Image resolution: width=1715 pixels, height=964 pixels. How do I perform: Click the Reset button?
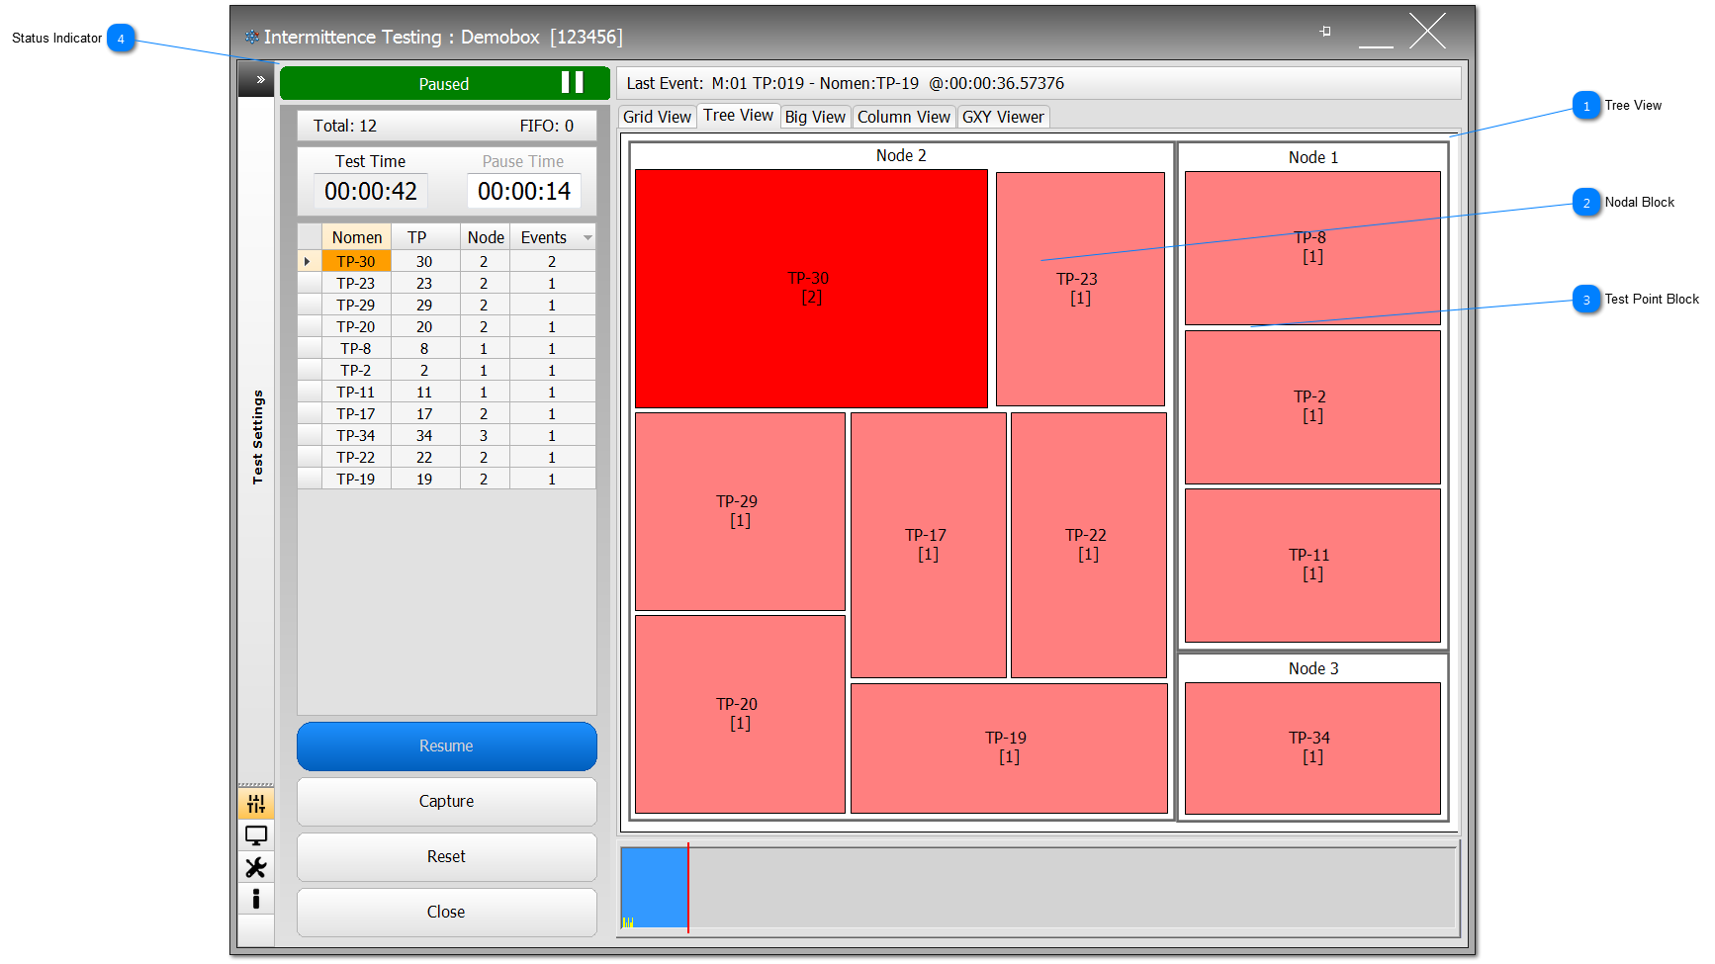point(446,856)
